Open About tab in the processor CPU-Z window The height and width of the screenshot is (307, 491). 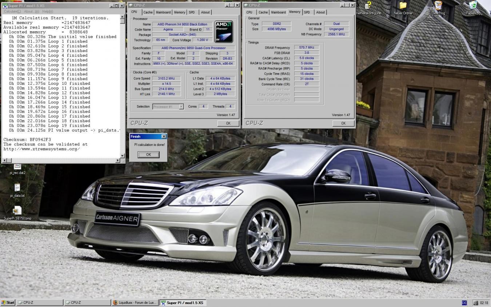click(205, 12)
